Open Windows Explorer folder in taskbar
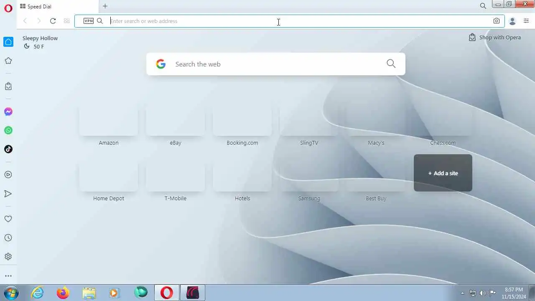This screenshot has height=301, width=535. click(x=89, y=293)
